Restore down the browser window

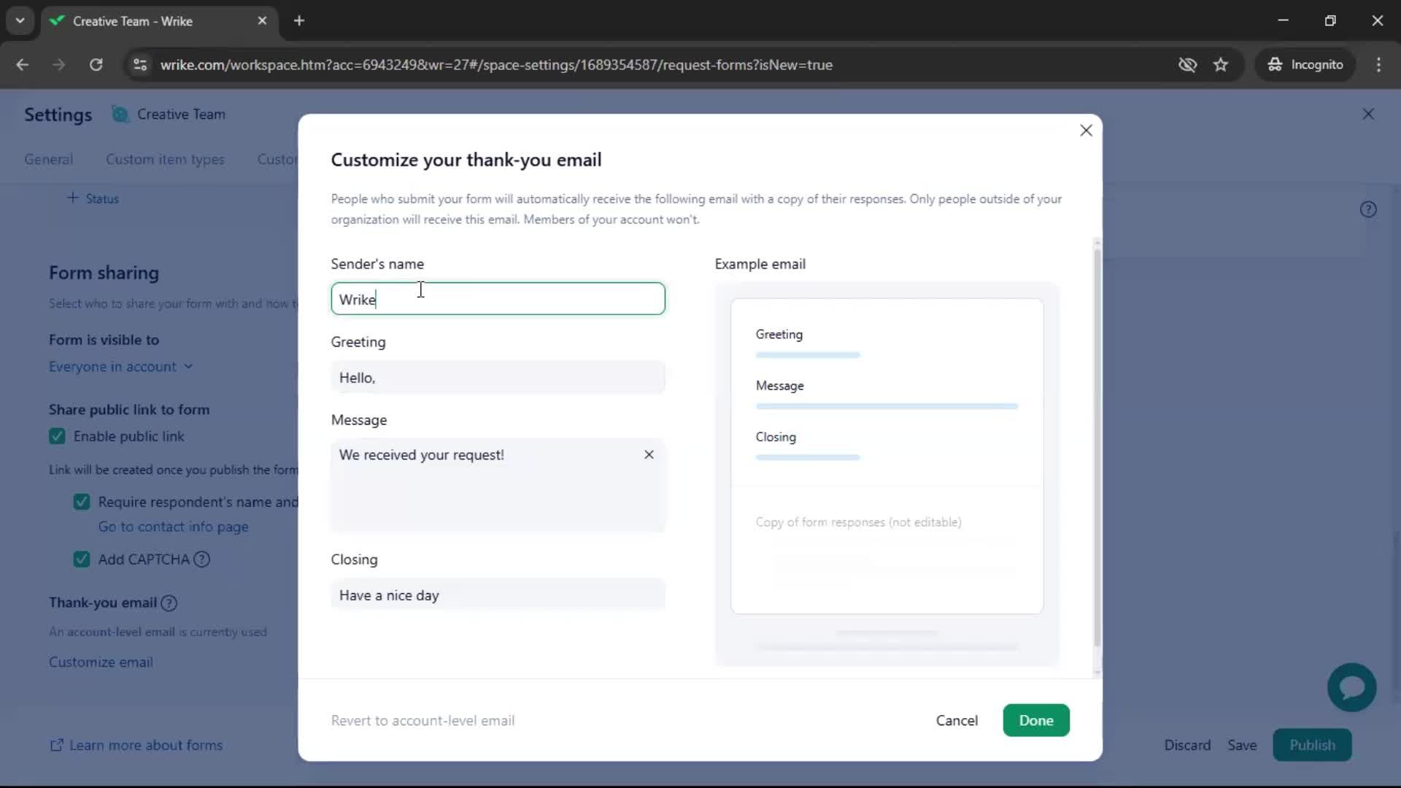tap(1330, 20)
